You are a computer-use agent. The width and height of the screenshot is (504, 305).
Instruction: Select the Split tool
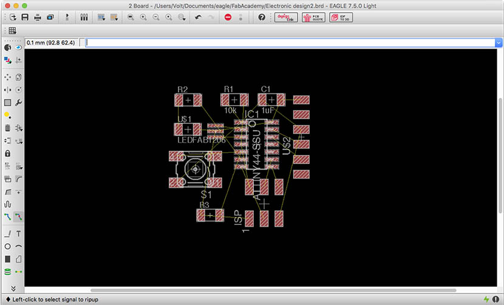point(7,192)
